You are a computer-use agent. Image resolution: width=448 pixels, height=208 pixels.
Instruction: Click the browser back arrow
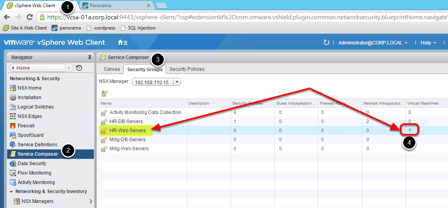click(7, 17)
